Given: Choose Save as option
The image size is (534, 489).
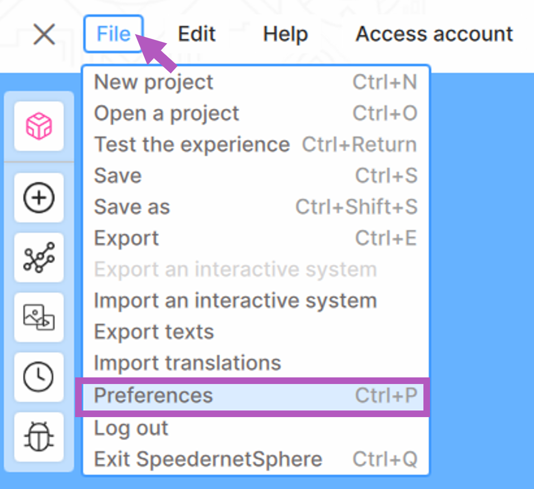Looking at the screenshot, I should (x=132, y=207).
